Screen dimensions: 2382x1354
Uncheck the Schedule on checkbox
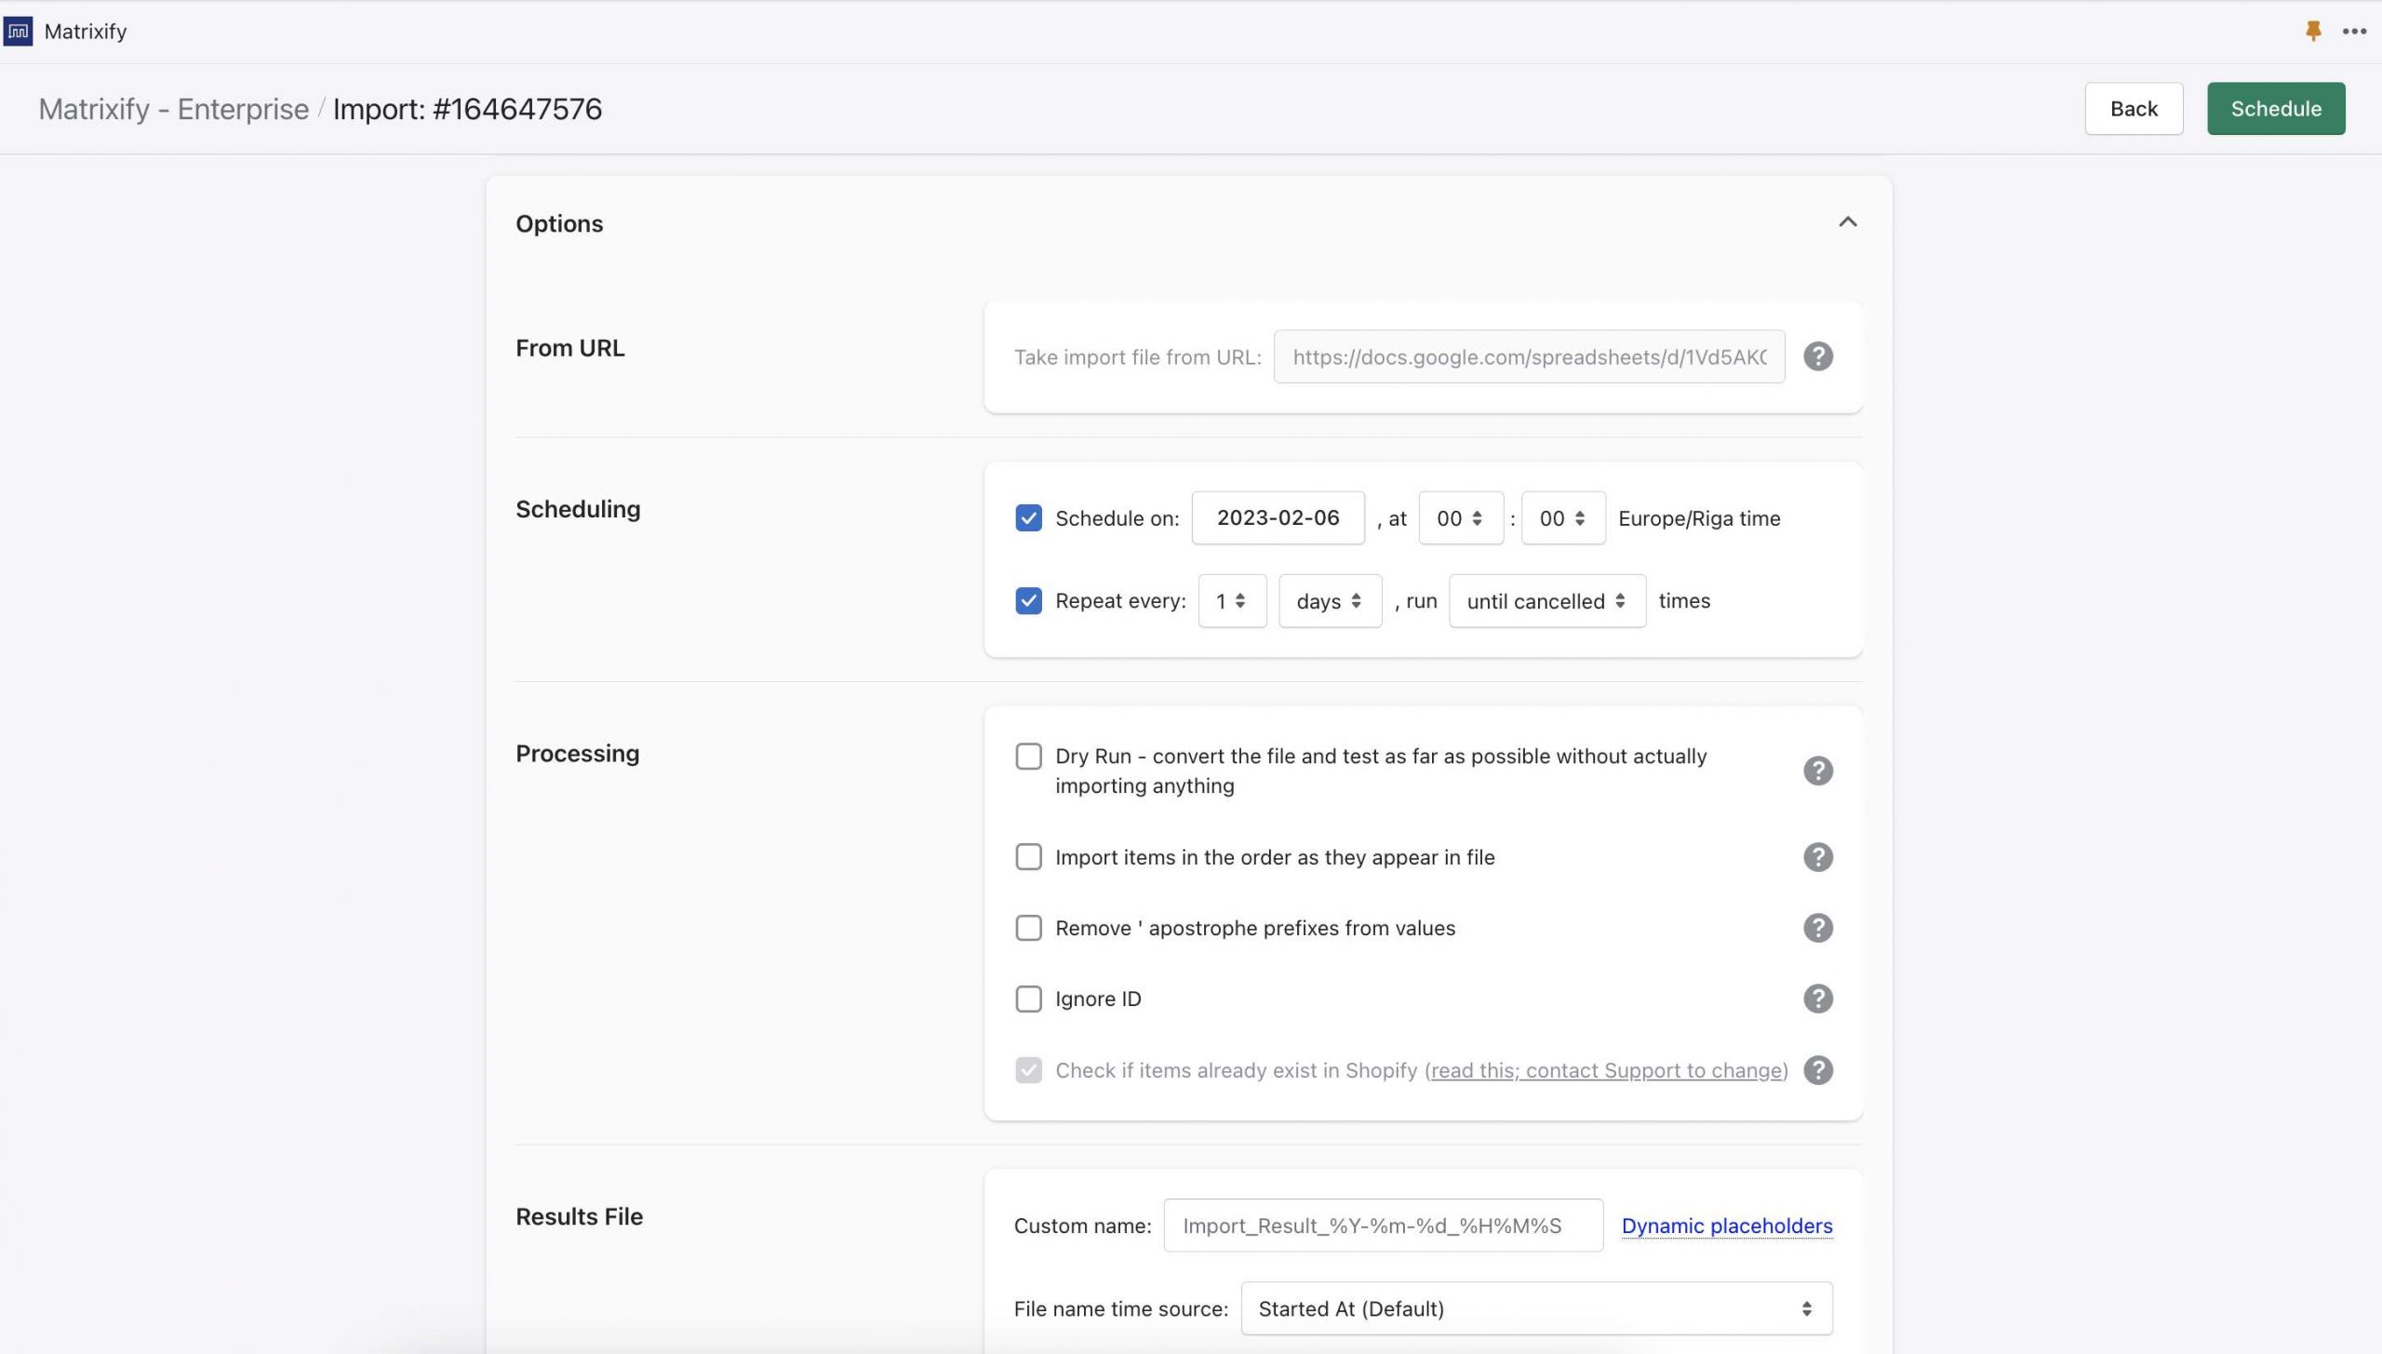1028,518
